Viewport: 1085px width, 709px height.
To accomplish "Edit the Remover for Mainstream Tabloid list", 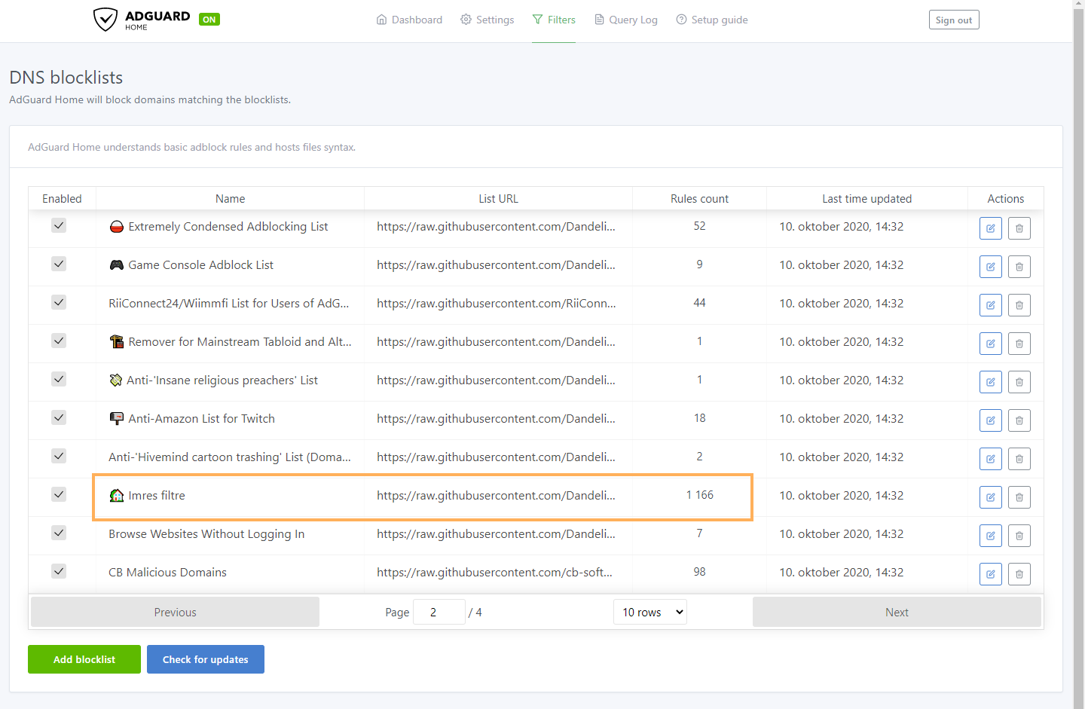I will (991, 344).
